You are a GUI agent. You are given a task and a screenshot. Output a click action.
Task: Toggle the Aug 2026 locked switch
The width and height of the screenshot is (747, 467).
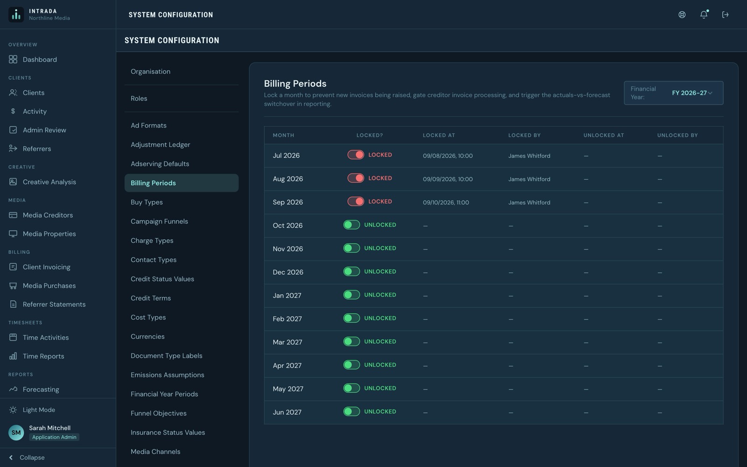coord(356,178)
